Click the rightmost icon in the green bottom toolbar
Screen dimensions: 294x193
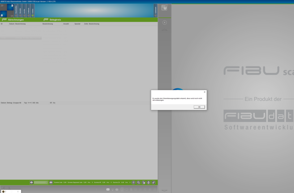153,183
